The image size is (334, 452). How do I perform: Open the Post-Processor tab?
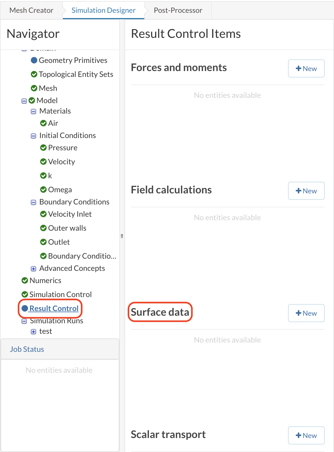(178, 10)
